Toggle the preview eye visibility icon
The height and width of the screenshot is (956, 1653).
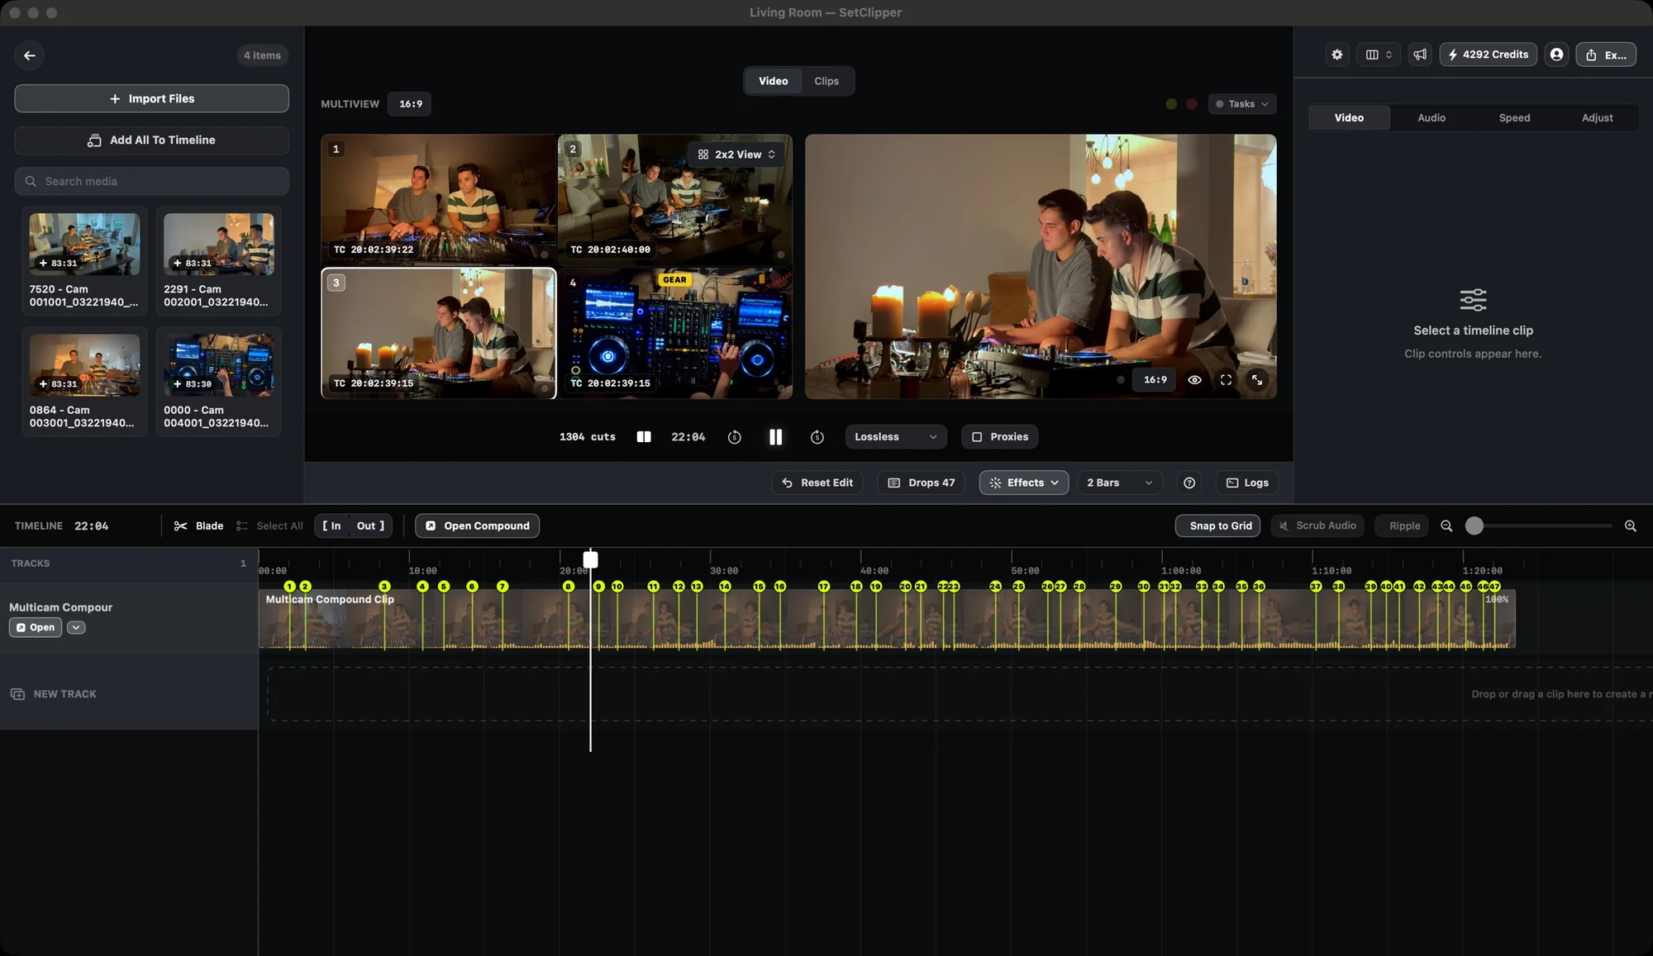[x=1194, y=380]
